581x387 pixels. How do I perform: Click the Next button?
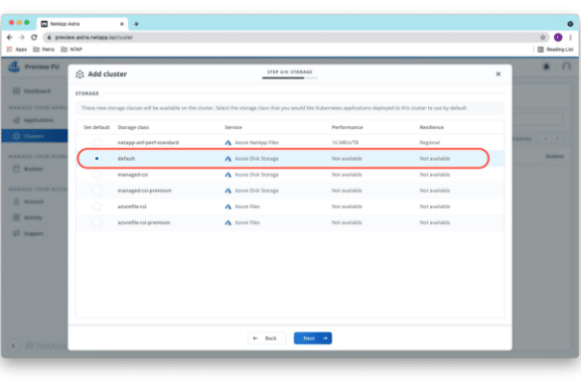pos(313,338)
